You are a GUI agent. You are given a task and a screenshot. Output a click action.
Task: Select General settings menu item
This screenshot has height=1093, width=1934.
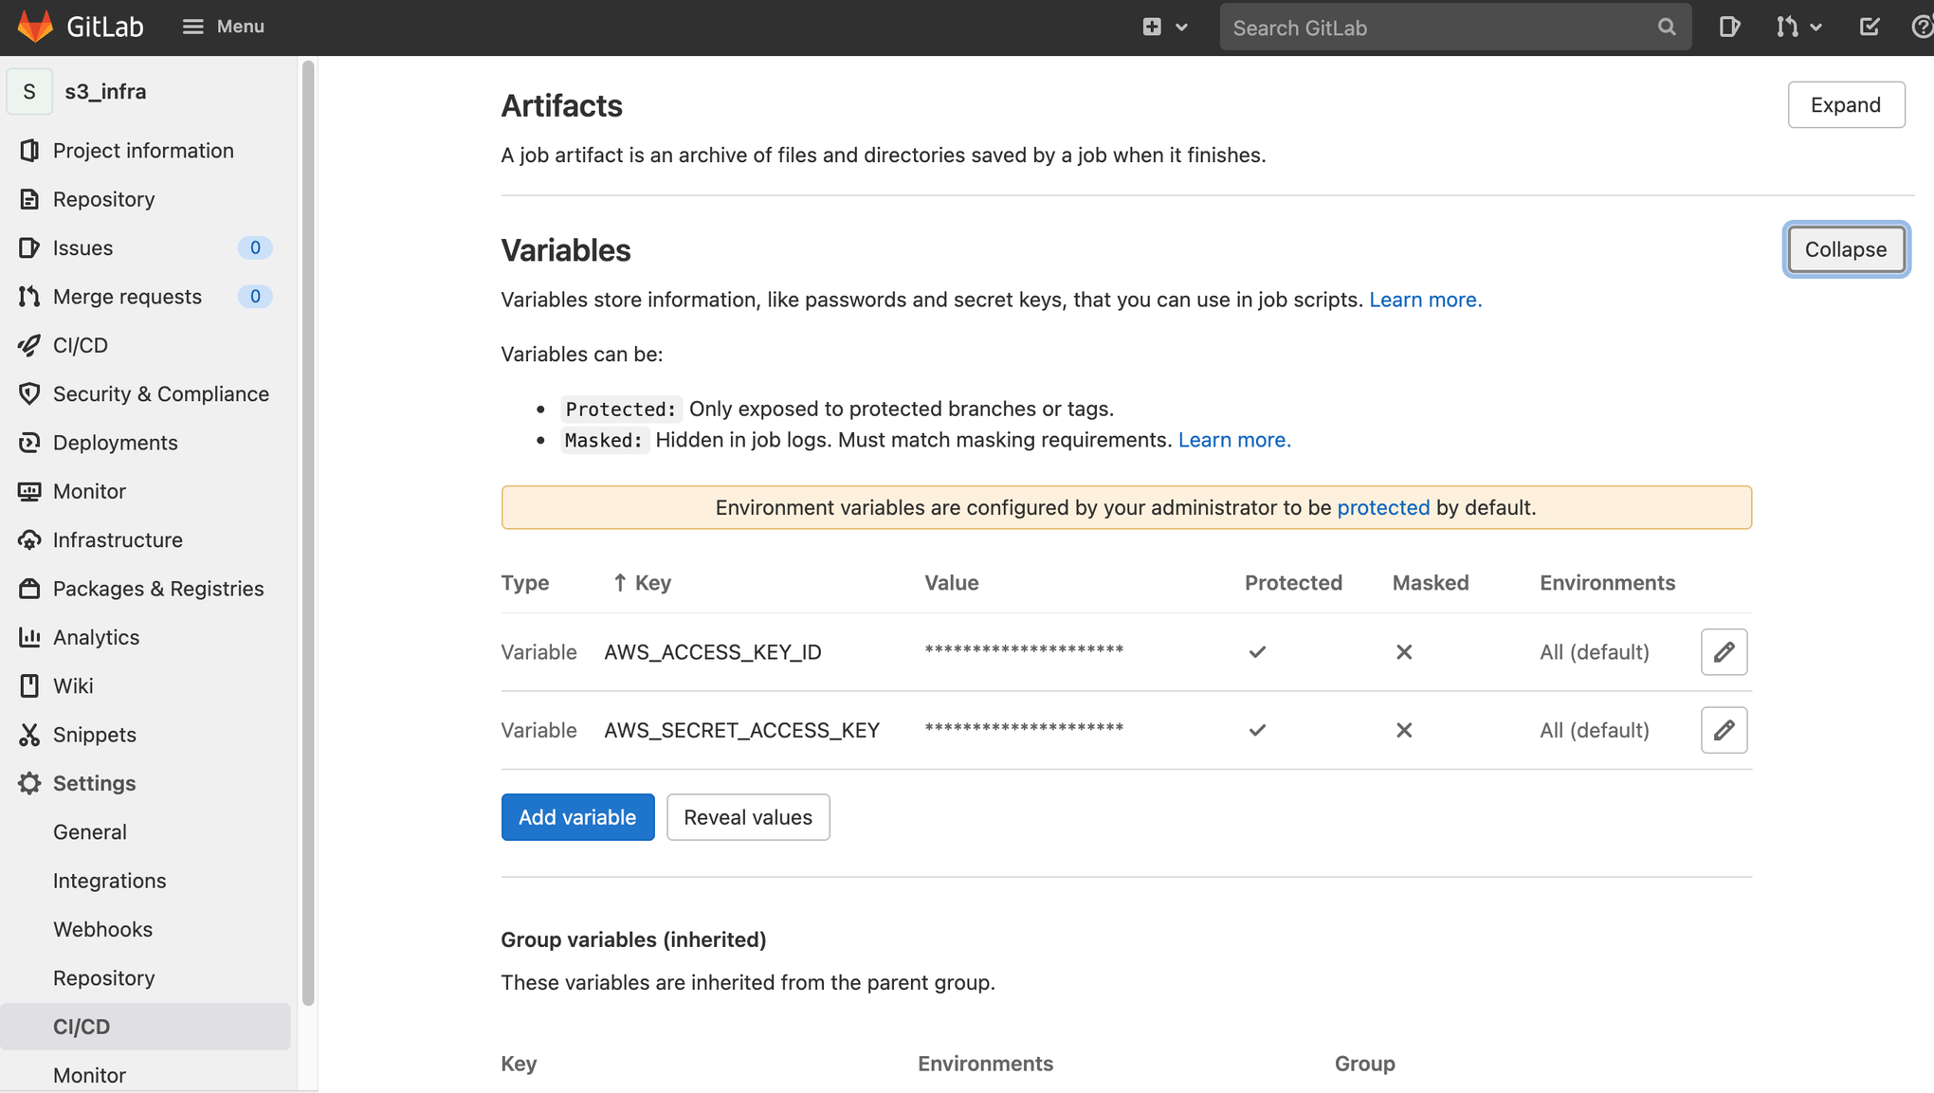[x=89, y=831]
